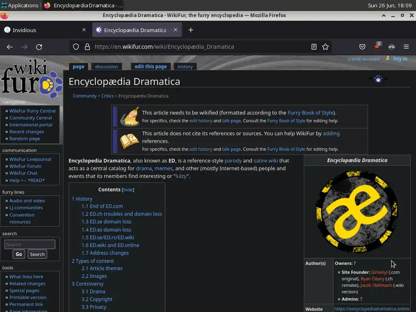Image resolution: width=416 pixels, height=312 pixels.
Task: Open 'Printable version' tool link
Action: pos(28,297)
